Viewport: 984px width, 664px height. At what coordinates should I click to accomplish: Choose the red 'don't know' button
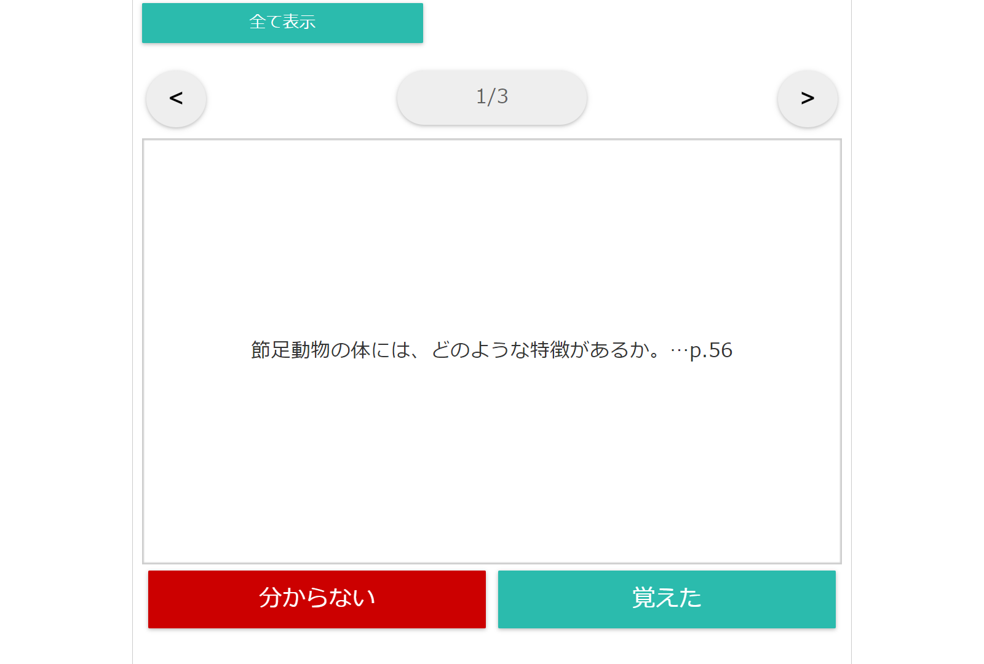[317, 599]
